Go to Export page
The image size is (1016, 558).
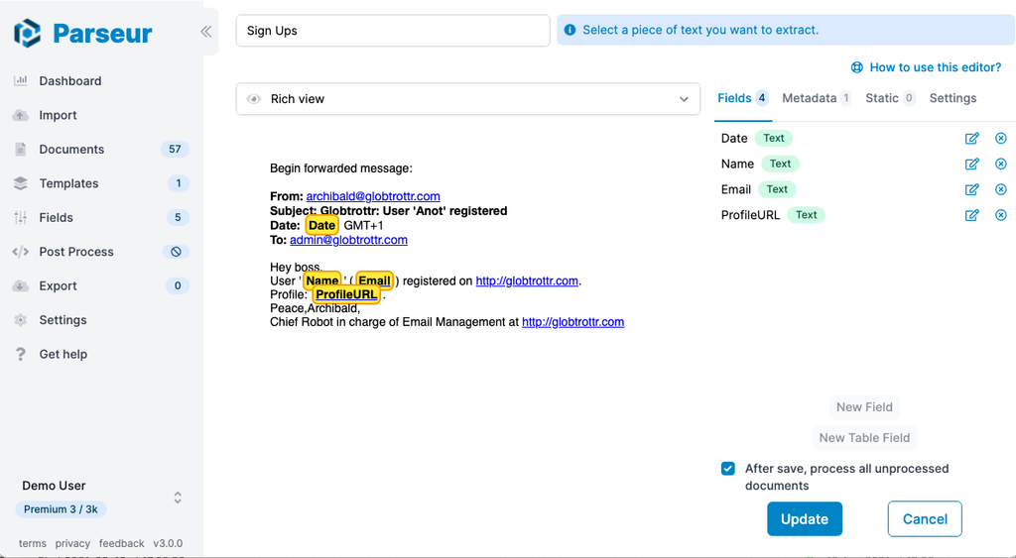58,286
